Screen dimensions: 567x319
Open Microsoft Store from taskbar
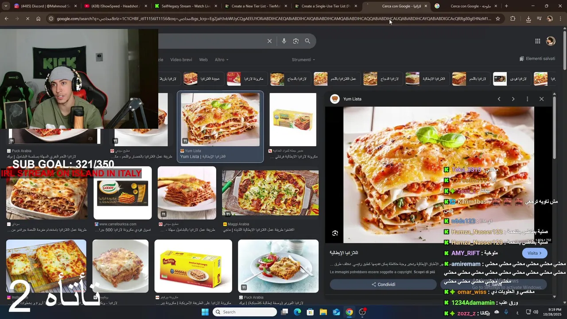(x=310, y=312)
